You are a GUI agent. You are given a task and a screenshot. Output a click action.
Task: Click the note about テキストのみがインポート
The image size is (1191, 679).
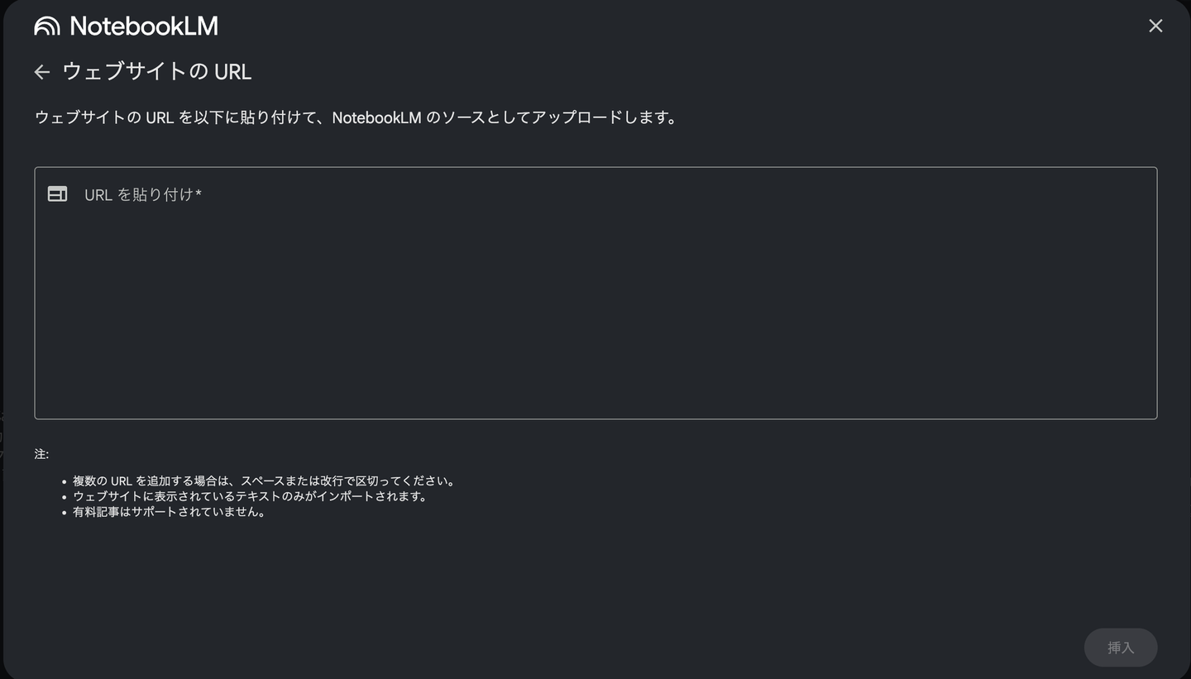click(x=250, y=496)
